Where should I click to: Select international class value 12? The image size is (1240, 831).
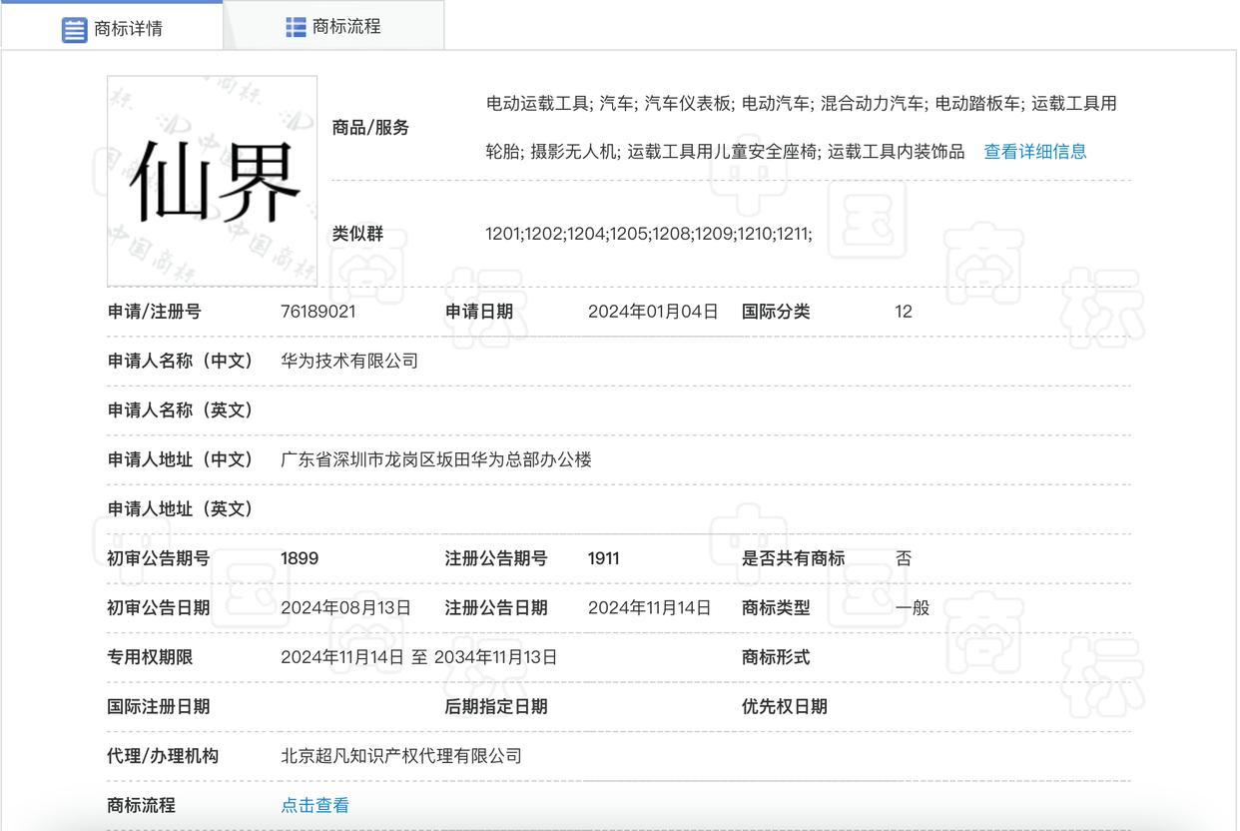coord(904,312)
